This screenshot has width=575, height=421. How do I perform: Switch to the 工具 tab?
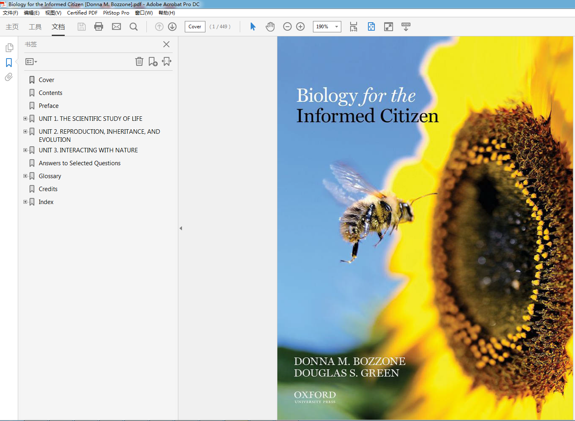coord(35,27)
